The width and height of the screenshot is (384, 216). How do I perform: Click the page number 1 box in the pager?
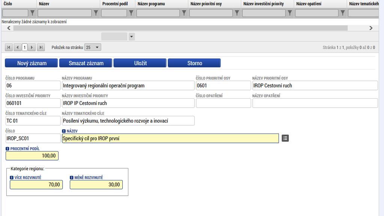24,47
